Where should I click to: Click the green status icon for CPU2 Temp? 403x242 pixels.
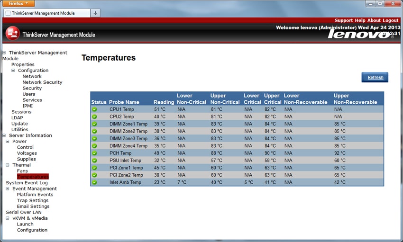pyautogui.click(x=94, y=117)
